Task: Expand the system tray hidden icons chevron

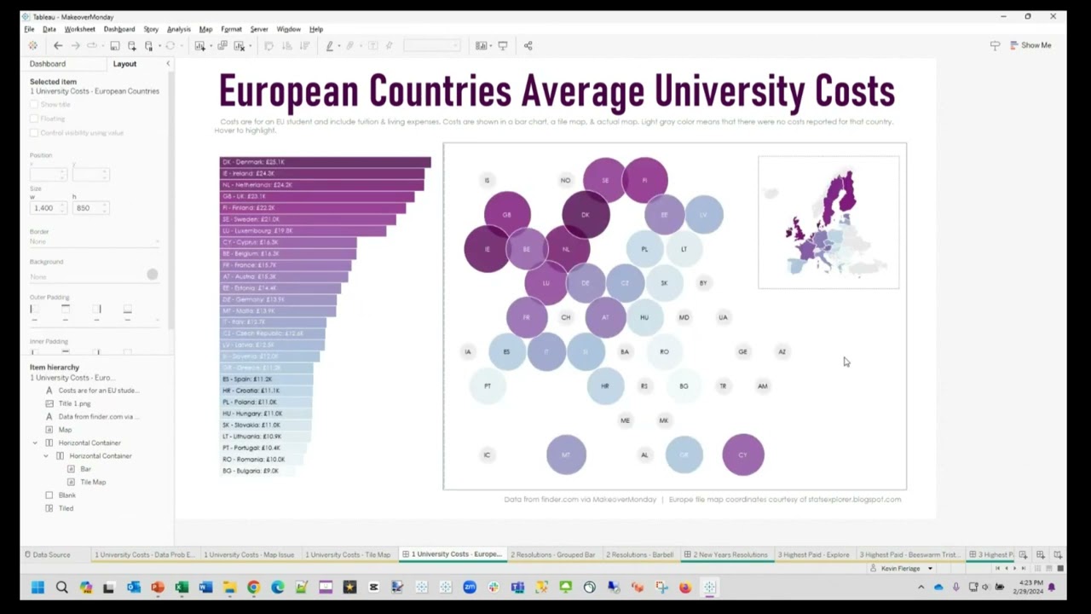Action: click(x=921, y=587)
